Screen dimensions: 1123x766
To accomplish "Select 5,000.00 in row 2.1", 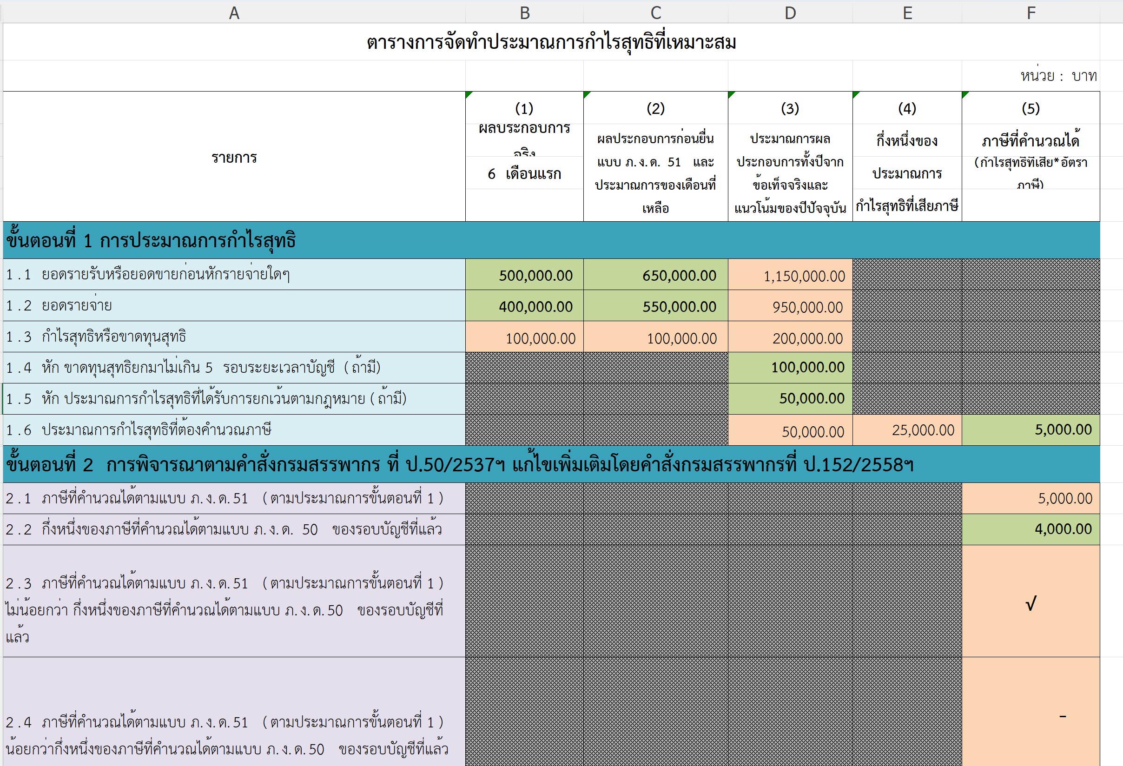I will [1031, 498].
